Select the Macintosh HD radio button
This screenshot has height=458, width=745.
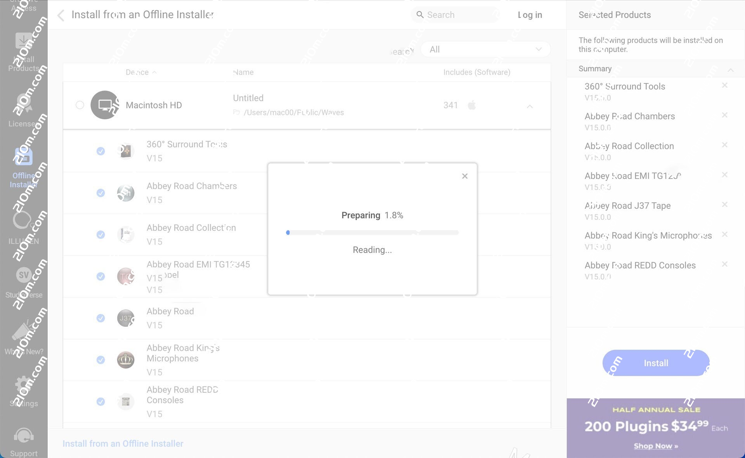click(x=80, y=105)
